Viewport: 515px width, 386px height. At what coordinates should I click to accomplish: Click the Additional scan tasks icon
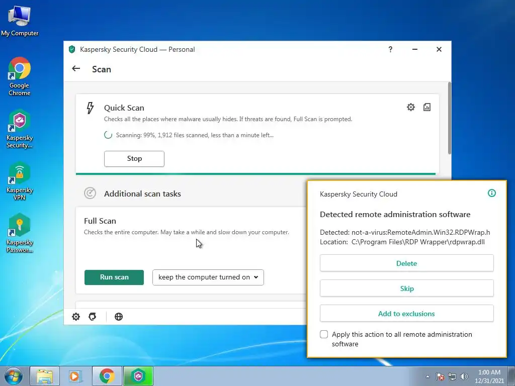90,193
